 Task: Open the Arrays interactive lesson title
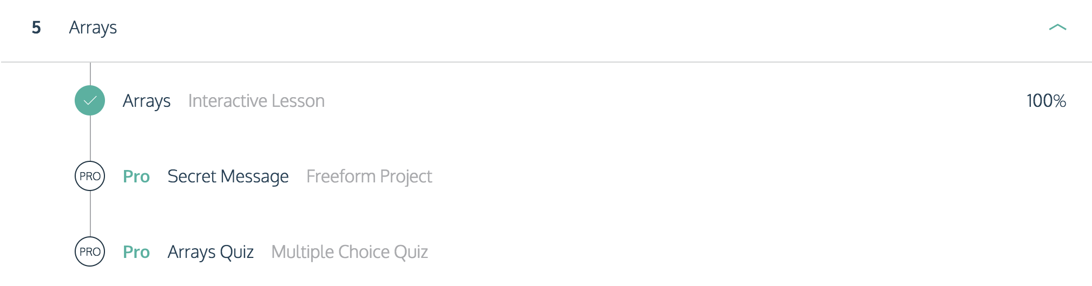pyautogui.click(x=147, y=101)
